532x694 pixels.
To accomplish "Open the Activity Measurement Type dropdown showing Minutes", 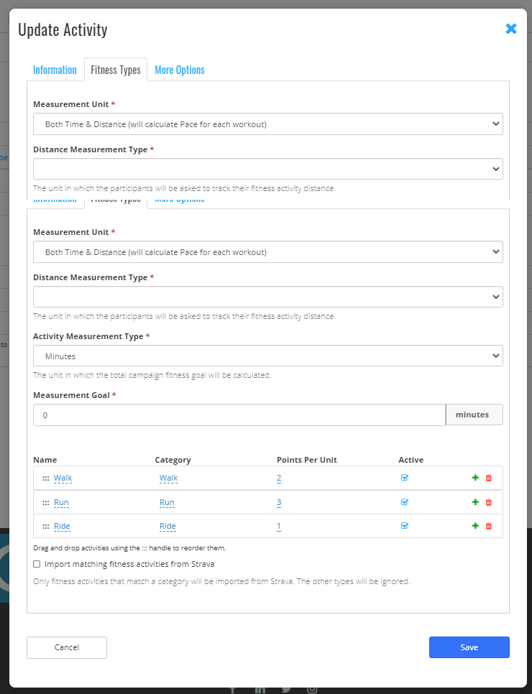I will point(267,355).
